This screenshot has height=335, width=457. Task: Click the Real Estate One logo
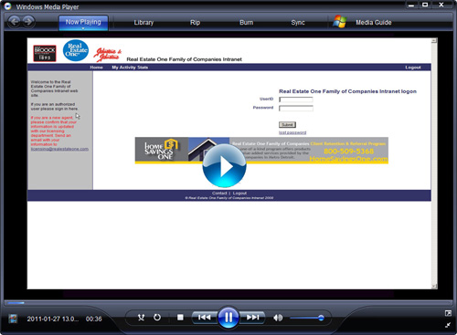[76, 50]
